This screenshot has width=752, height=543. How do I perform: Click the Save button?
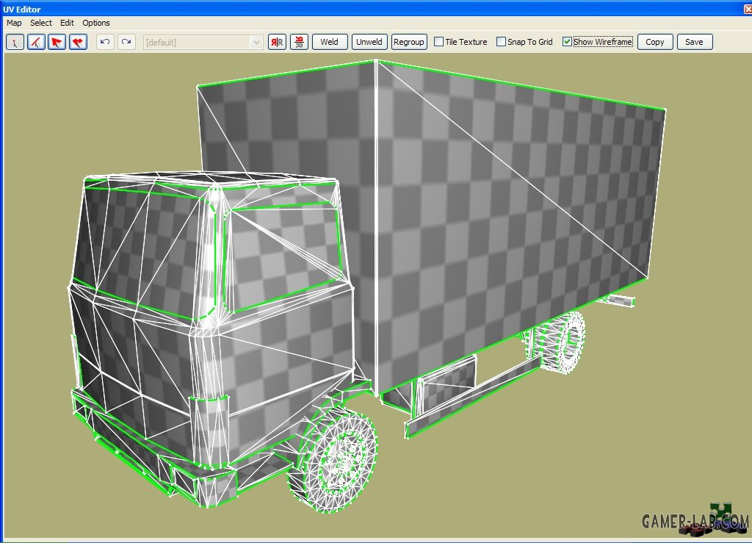click(695, 42)
